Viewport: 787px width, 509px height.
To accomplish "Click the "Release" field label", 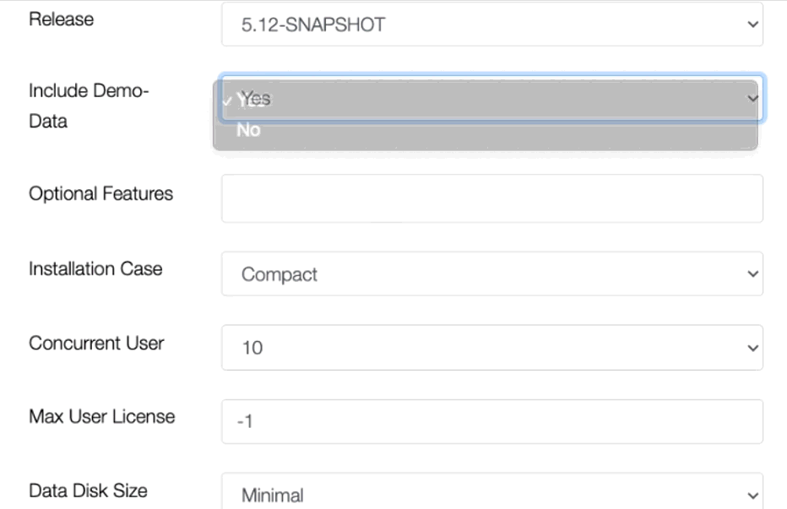I will click(62, 19).
